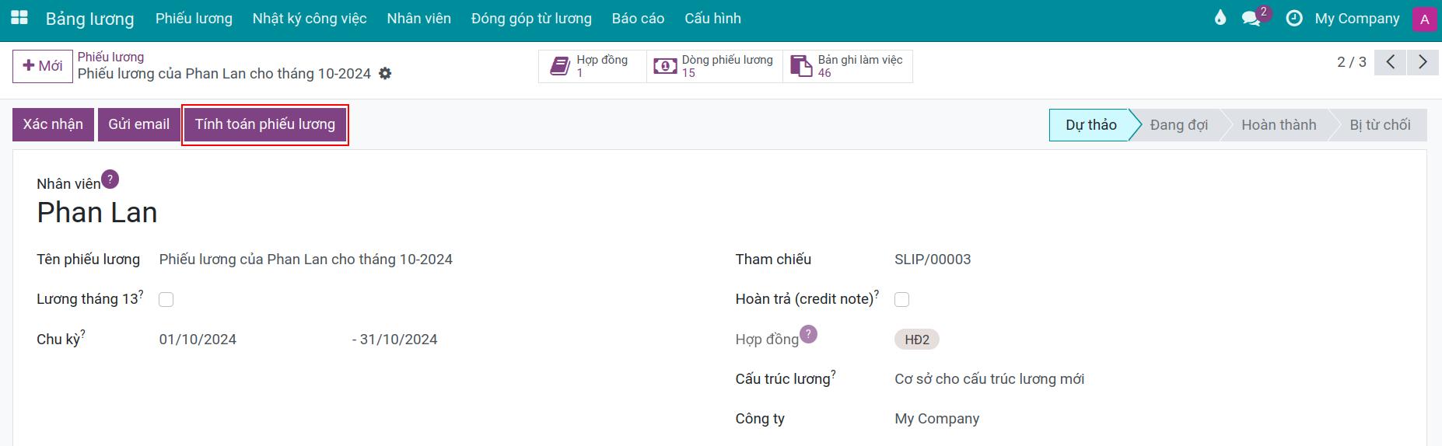Click the Dòng phiếu lương money icon
1442x446 pixels.
pyautogui.click(x=665, y=66)
